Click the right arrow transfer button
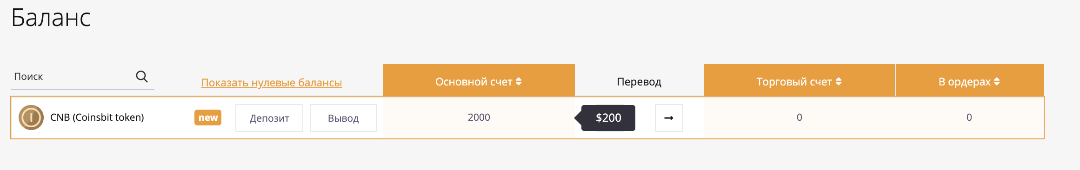Screen dimensions: 1080x170 pyautogui.click(x=668, y=118)
